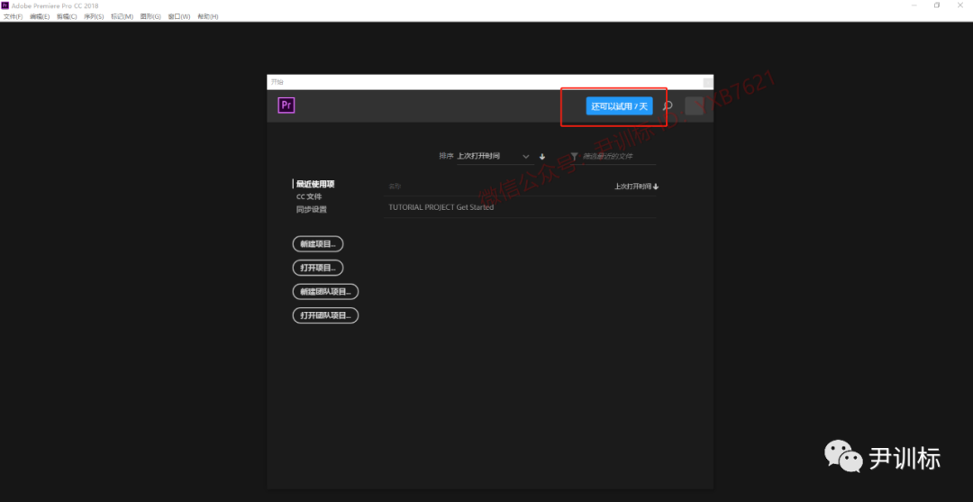Open the 帮助(H) menu

(208, 17)
